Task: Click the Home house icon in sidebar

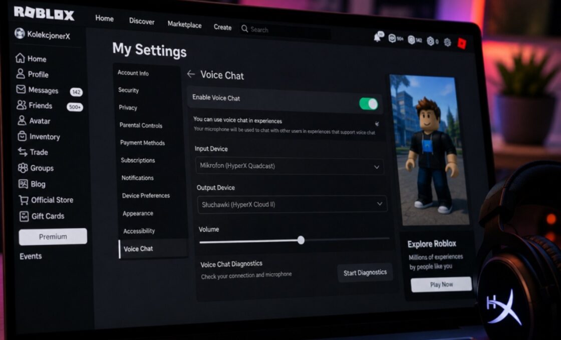Action: coord(20,58)
